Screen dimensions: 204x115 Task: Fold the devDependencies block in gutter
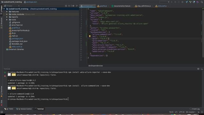pyautogui.click(x=87, y=32)
